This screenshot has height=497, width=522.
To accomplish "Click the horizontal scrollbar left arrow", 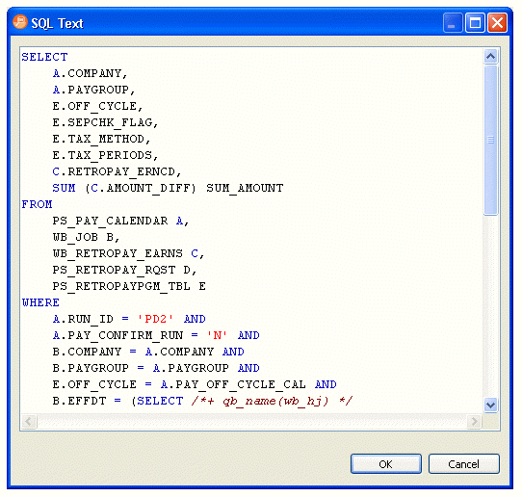I will pos(29,421).
